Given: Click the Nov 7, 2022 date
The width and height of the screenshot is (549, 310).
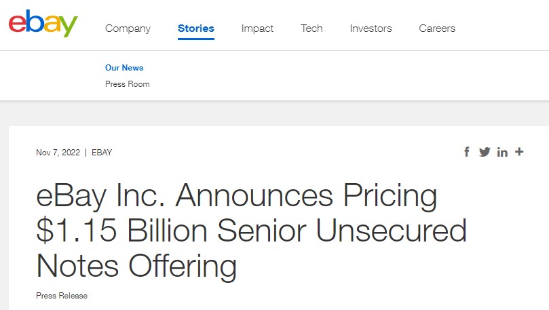Looking at the screenshot, I should tap(58, 153).
